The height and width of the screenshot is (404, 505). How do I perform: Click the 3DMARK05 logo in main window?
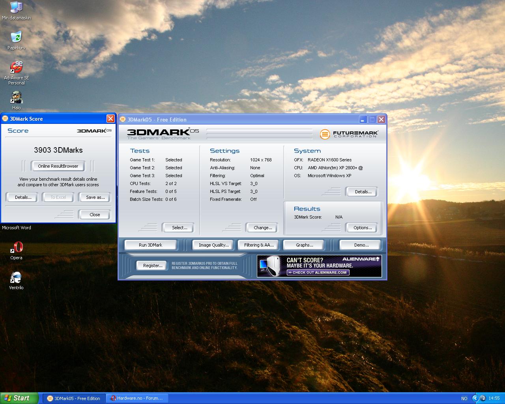coord(163,133)
